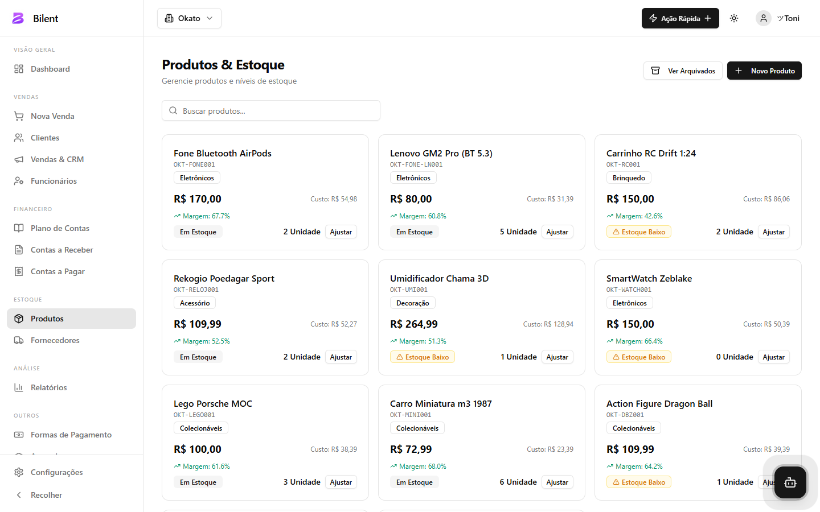Viewport: 820px width, 512px height.
Task: Click the Buscar produtos search field
Action: (x=271, y=111)
